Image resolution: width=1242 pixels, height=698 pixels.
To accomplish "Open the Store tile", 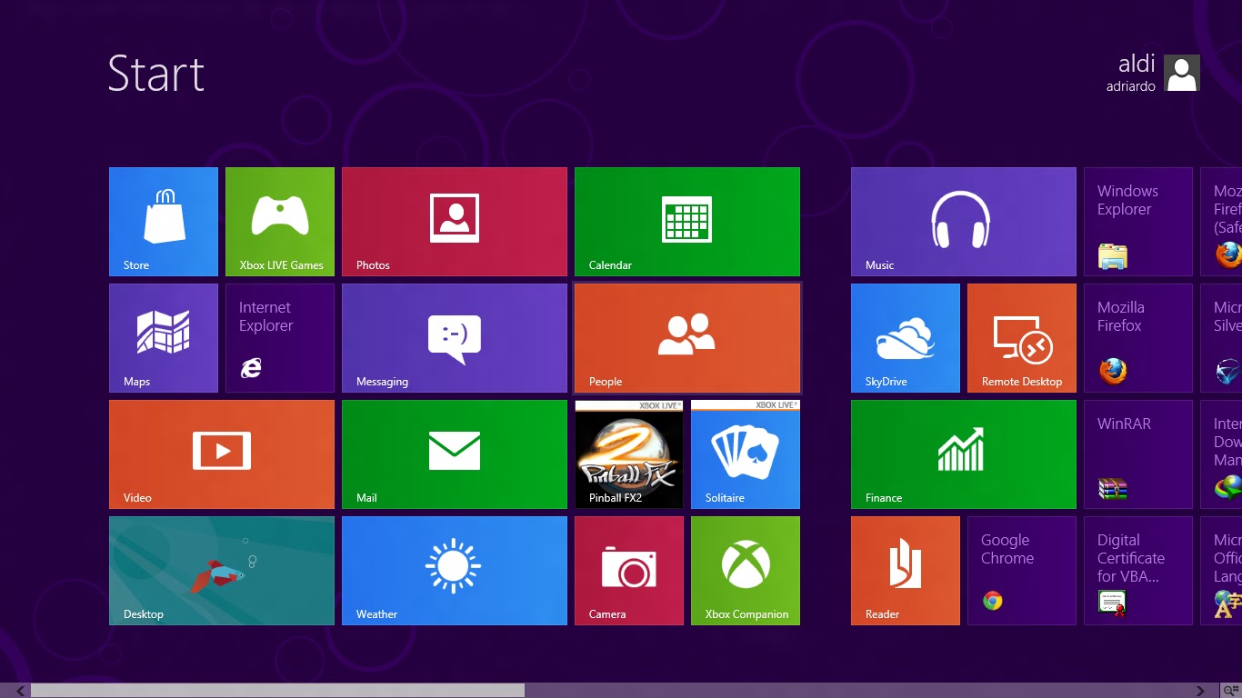I will point(163,221).
